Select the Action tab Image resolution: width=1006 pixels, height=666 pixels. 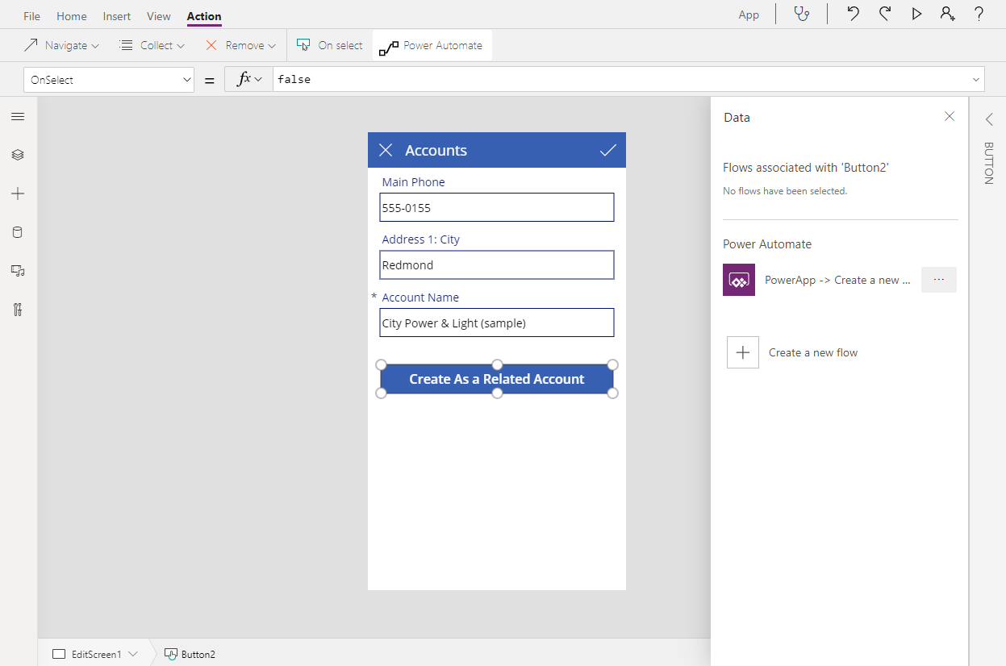[204, 16]
